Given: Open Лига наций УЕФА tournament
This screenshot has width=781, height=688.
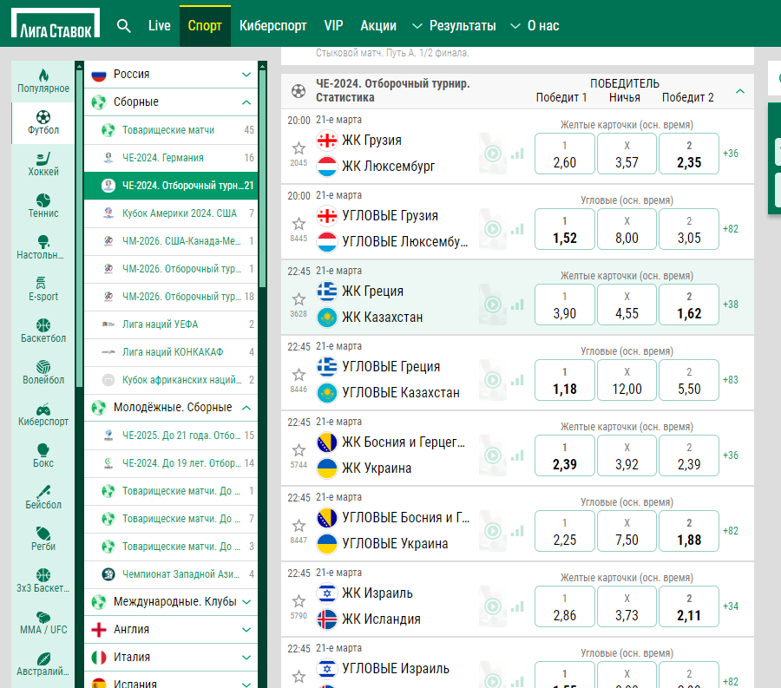Looking at the screenshot, I should point(171,324).
